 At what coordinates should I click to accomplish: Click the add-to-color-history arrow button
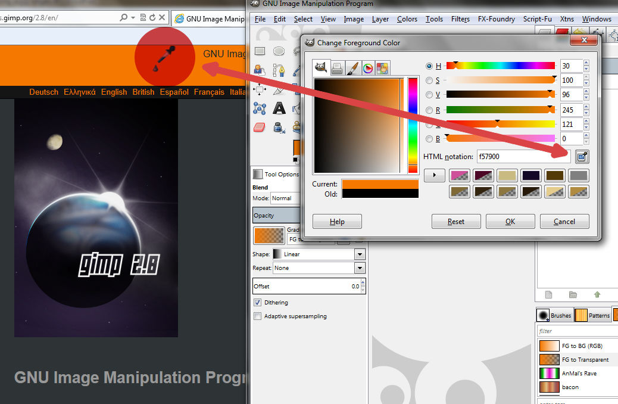tap(435, 175)
